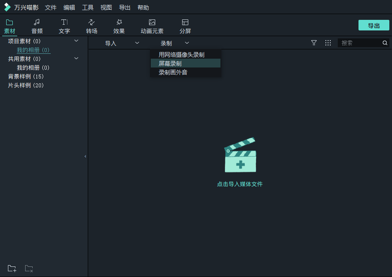This screenshot has height=277, width=392.
Task: Click the search magnifier icon
Action: click(x=385, y=43)
